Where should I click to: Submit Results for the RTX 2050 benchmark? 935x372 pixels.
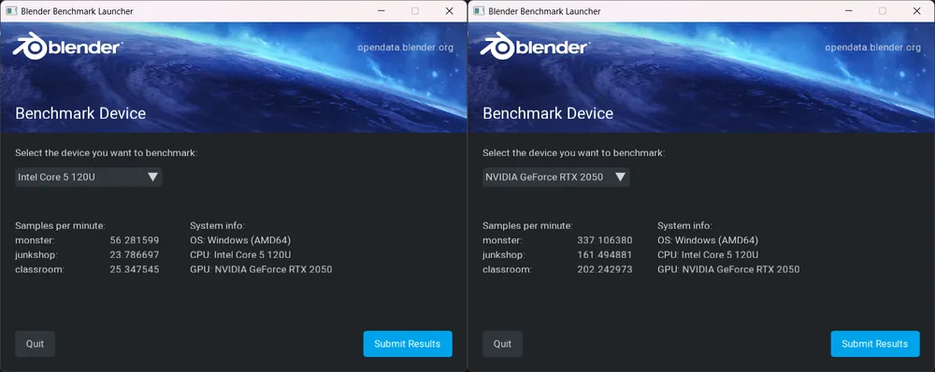tap(875, 344)
